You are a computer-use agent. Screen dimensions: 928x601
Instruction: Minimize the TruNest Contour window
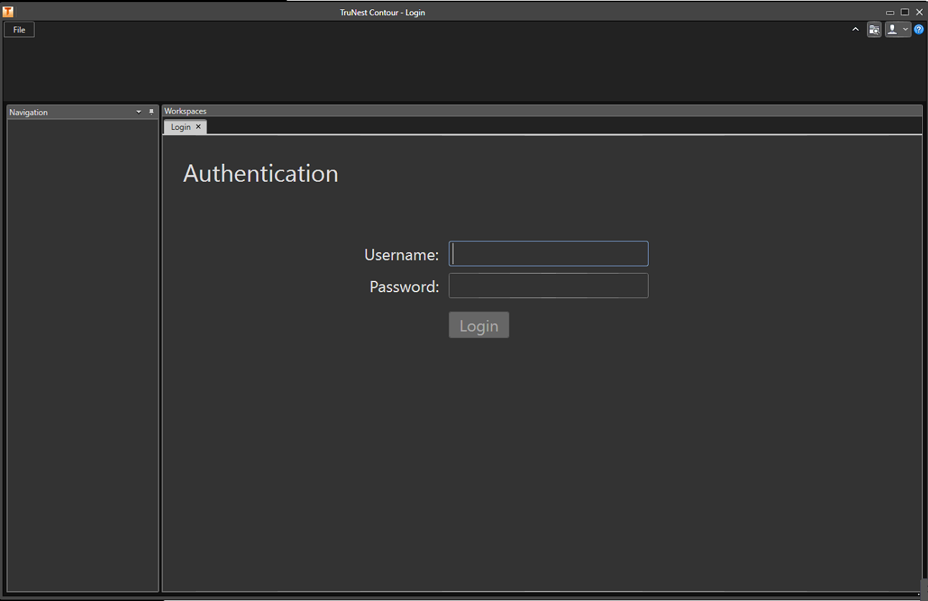point(891,12)
